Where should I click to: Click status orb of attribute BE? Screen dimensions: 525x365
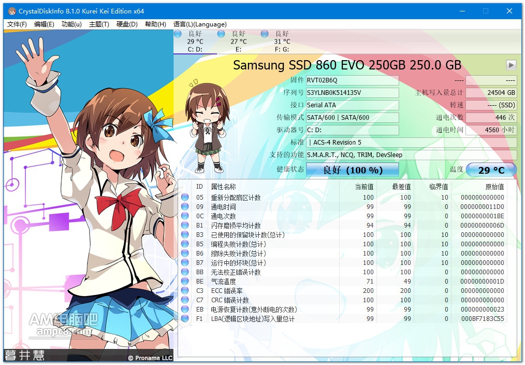coord(185,281)
